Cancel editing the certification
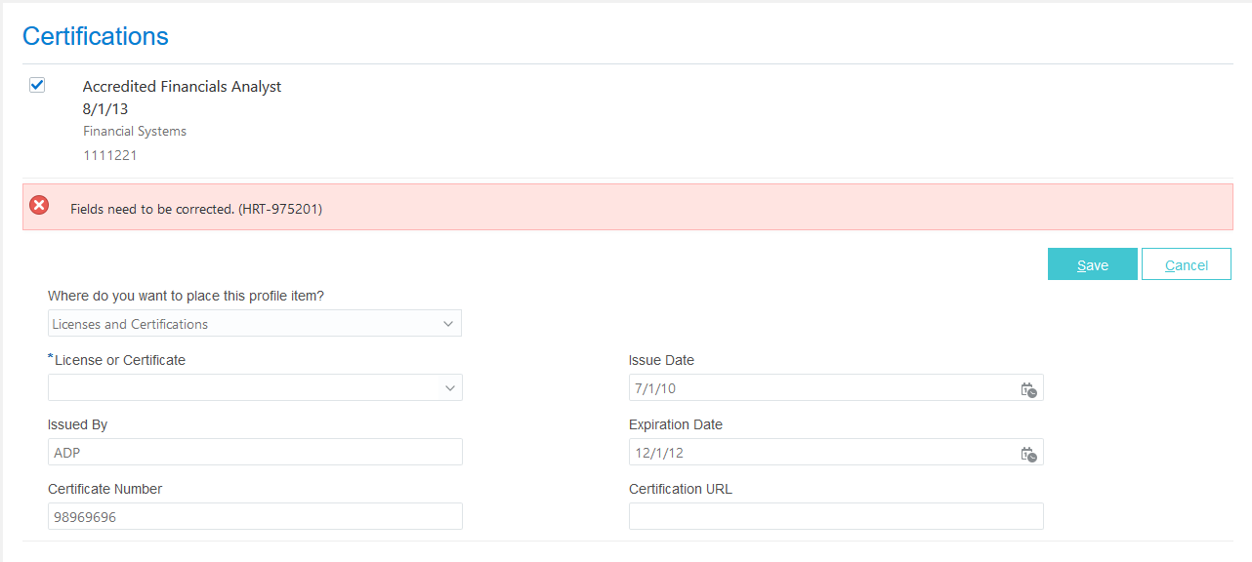 [1186, 264]
